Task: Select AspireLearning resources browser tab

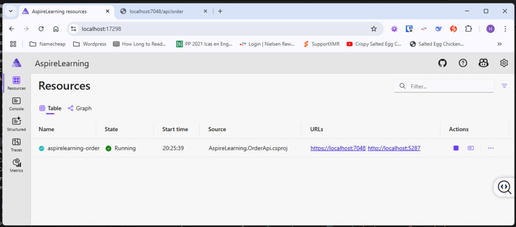Action: pyautogui.click(x=66, y=11)
